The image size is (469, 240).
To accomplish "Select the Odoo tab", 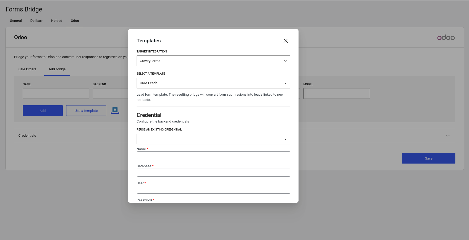I will (x=75, y=21).
